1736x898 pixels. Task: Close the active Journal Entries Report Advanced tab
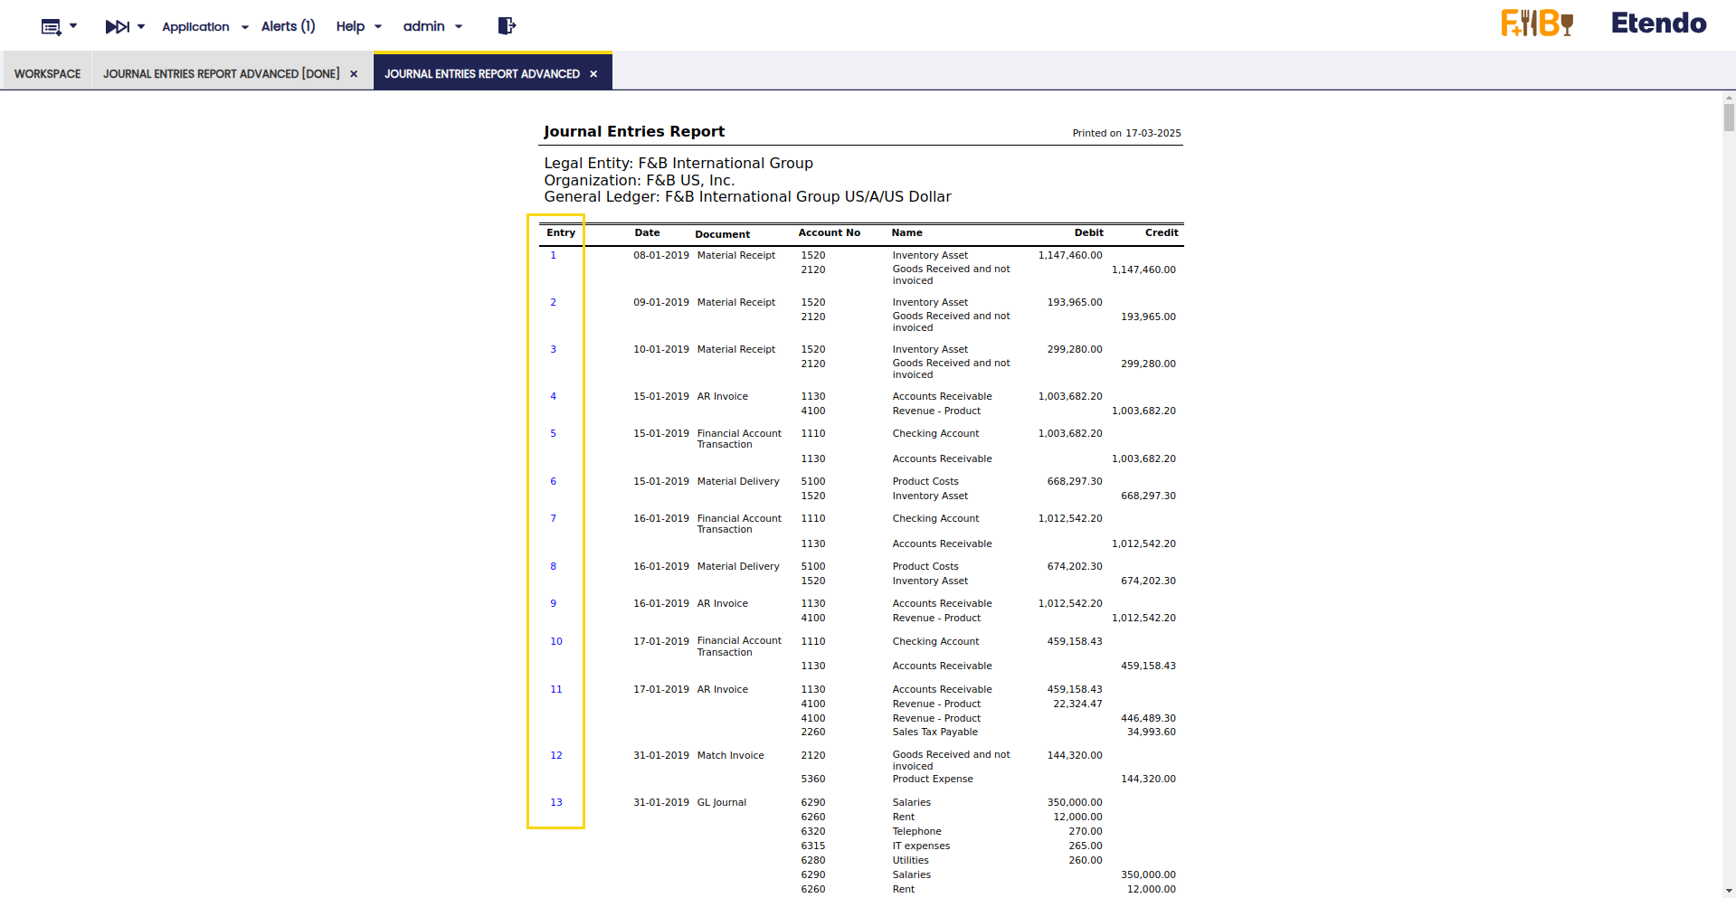[x=593, y=74]
